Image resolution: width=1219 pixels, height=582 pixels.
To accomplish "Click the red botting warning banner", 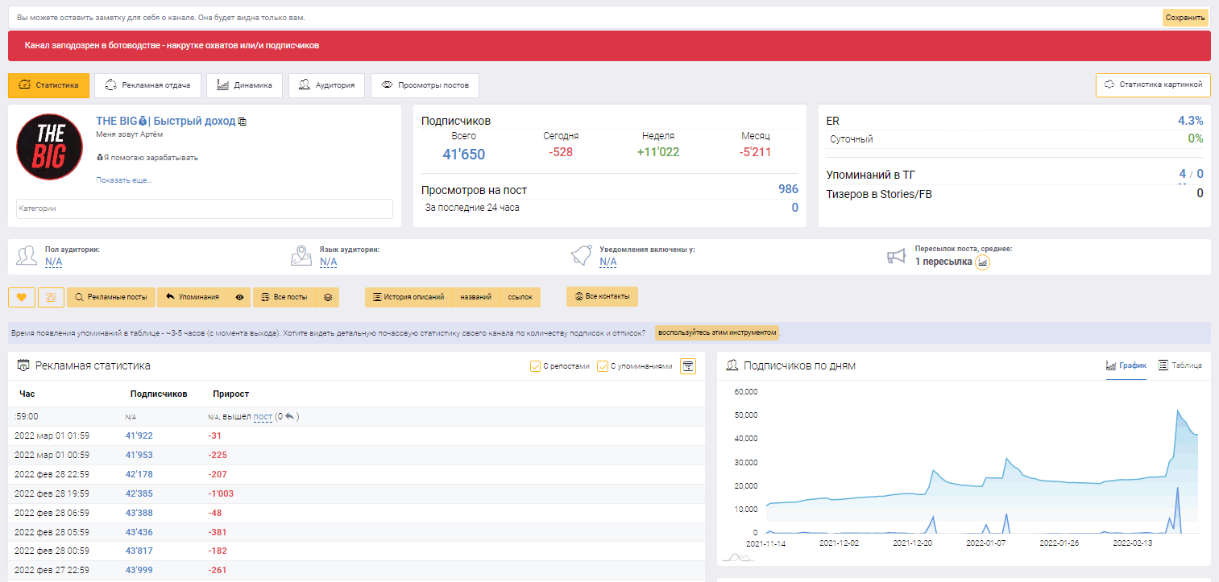I will 609,46.
